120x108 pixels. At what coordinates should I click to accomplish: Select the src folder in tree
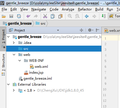click(x=54, y=49)
